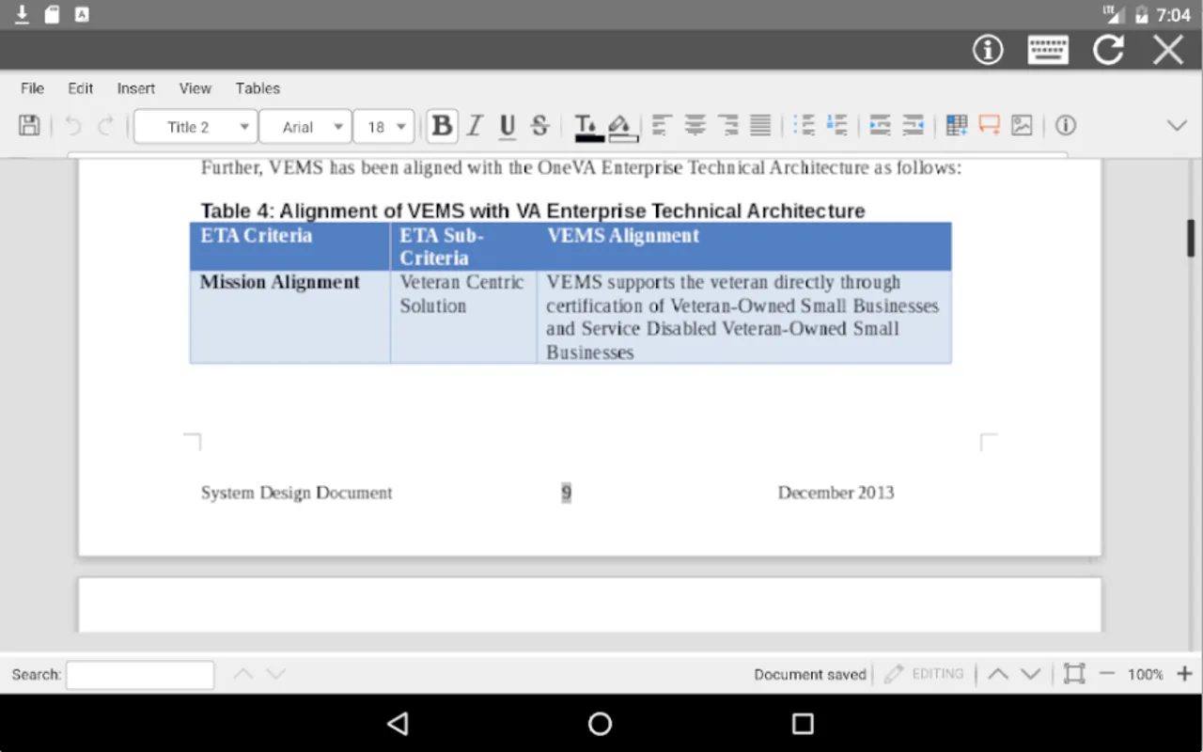Toggle Italic formatting button
The width and height of the screenshot is (1203, 752).
click(475, 126)
